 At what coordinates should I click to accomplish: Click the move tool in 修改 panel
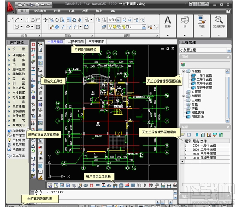46,19
